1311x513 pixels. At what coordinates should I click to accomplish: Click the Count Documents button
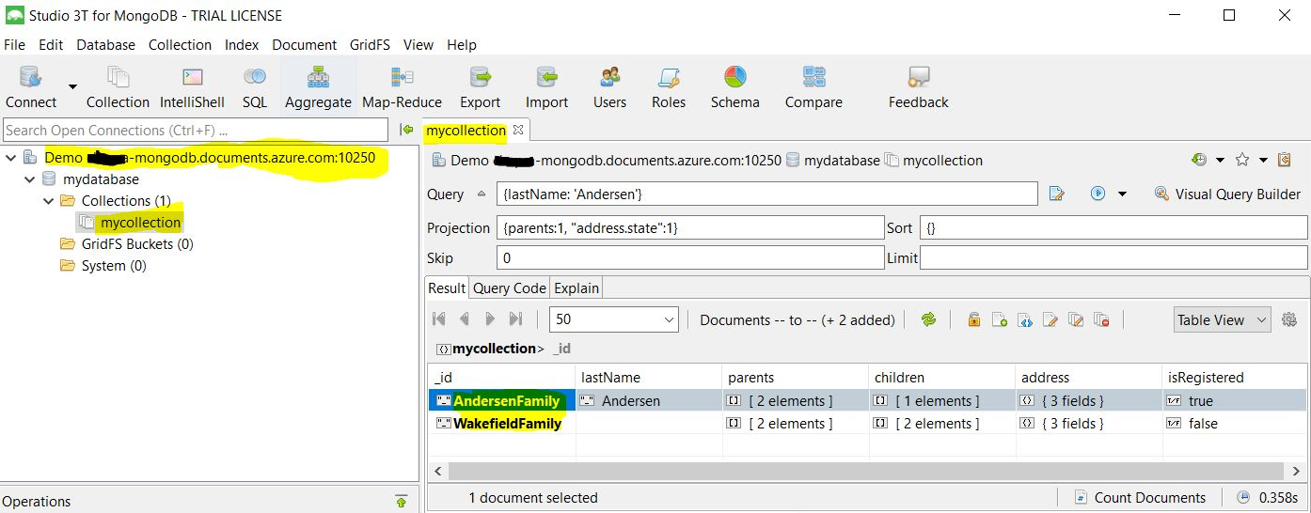(x=1139, y=497)
